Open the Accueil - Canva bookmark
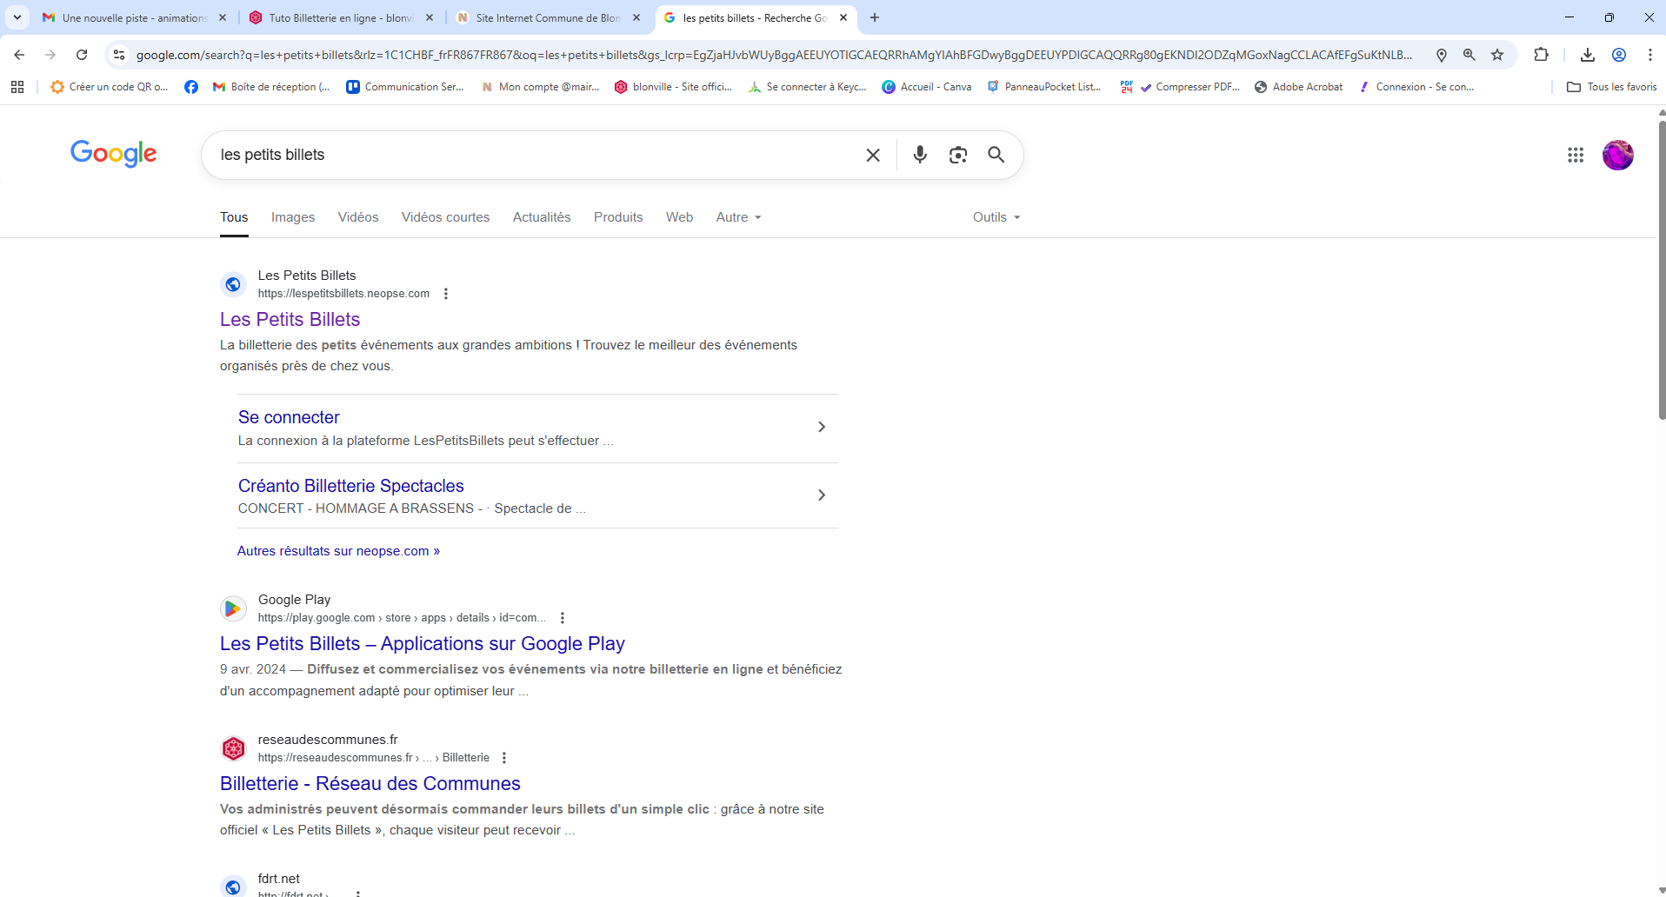The height and width of the screenshot is (897, 1666). pos(927,87)
